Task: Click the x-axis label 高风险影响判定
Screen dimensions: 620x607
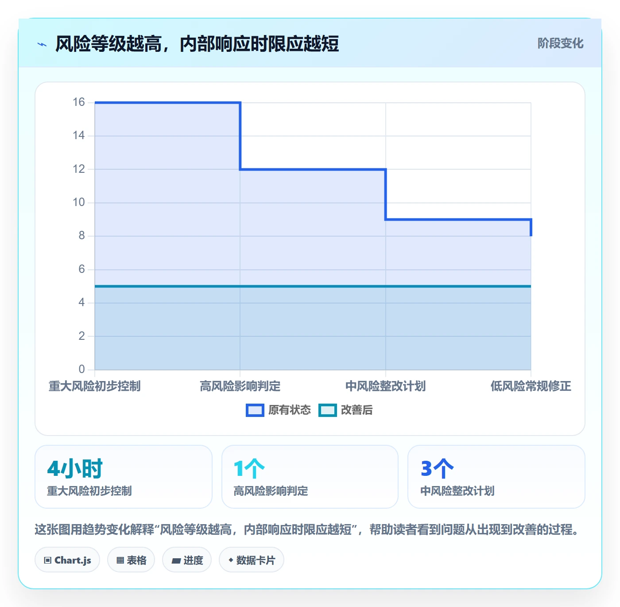Action: click(x=240, y=386)
